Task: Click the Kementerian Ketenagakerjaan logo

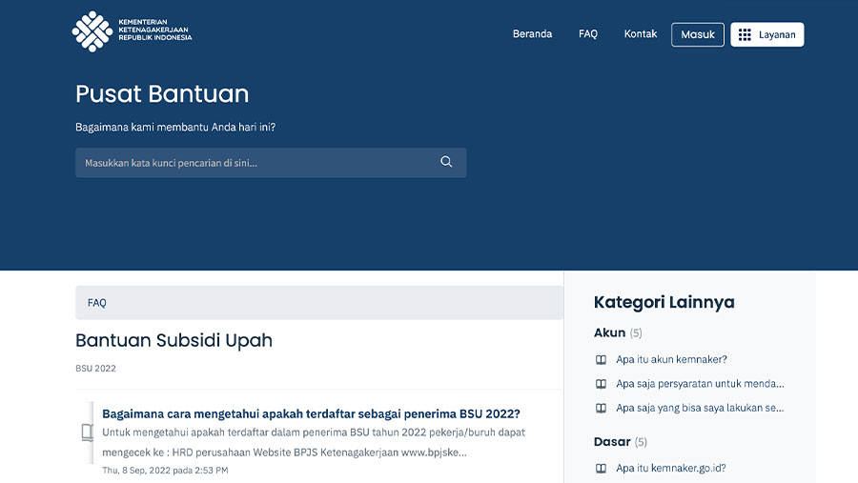Action: 132,31
